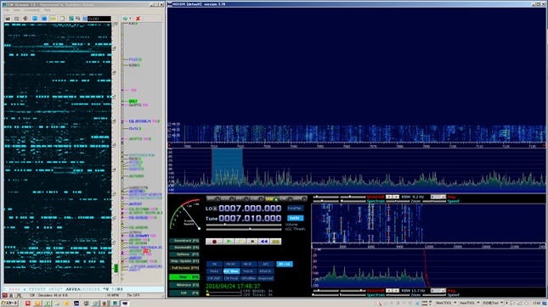Toggle the loop playback button
Screen dimensions: 548x307
coord(276,242)
